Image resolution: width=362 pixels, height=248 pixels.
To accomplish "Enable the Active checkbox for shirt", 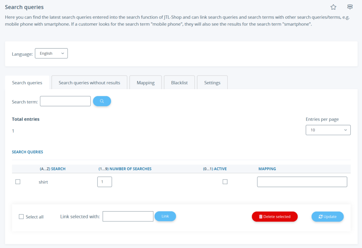I will pos(225,181).
